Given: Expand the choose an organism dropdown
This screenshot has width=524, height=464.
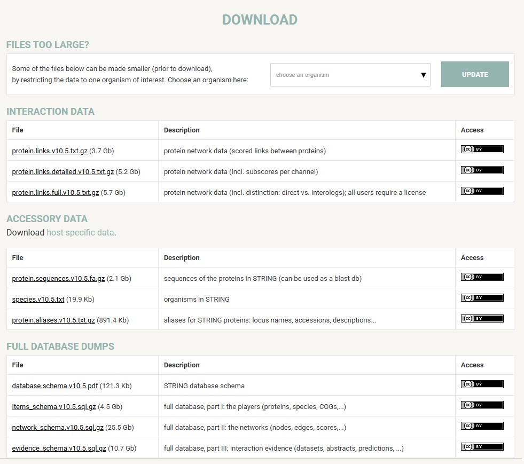Looking at the screenshot, I should click(x=350, y=75).
